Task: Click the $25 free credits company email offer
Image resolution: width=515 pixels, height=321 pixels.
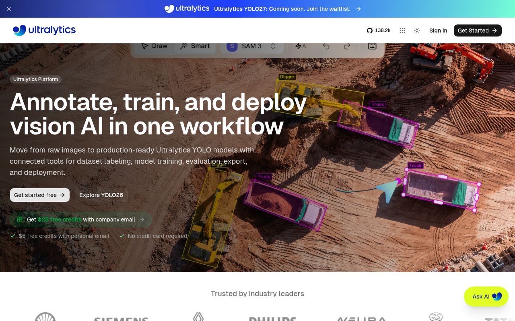Action: tap(81, 219)
